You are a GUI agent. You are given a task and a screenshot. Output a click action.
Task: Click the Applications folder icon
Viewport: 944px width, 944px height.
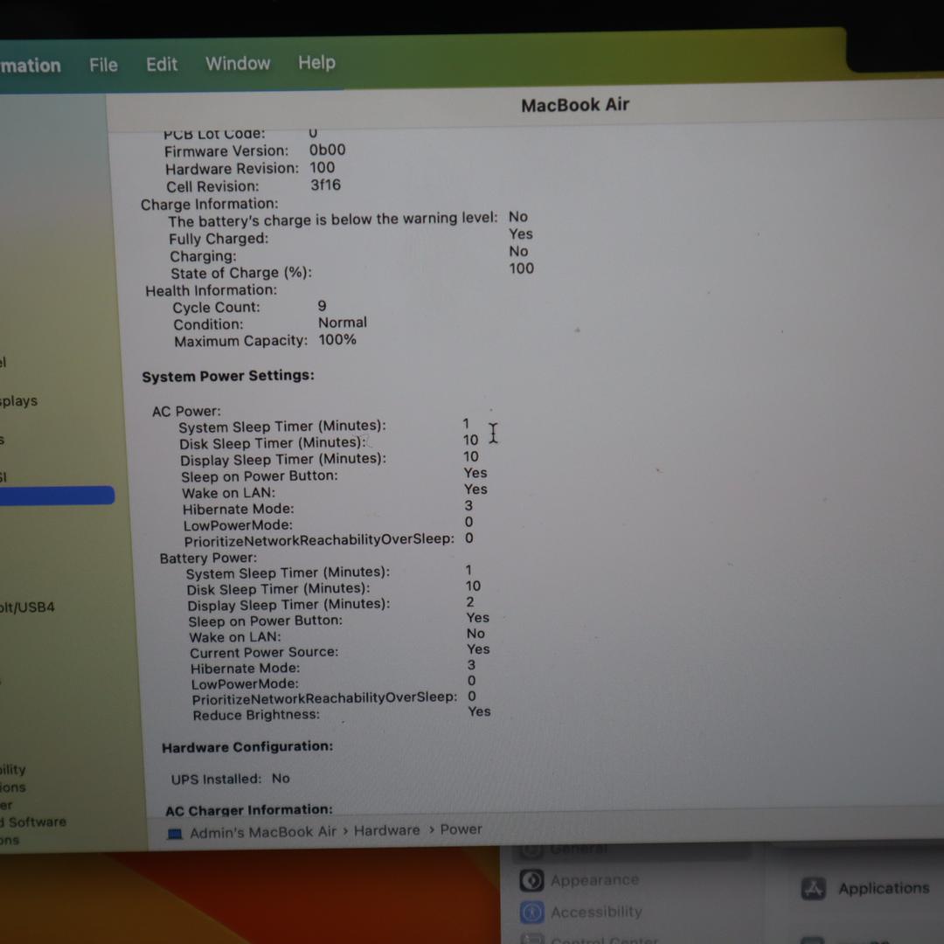814,889
